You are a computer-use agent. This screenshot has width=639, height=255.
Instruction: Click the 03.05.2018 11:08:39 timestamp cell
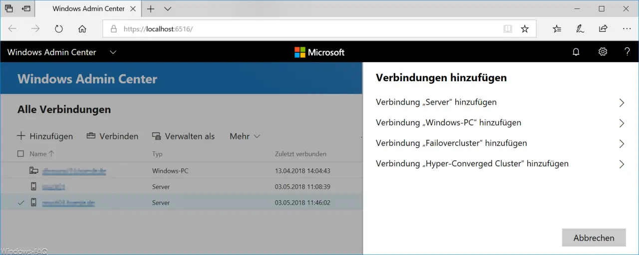303,187
